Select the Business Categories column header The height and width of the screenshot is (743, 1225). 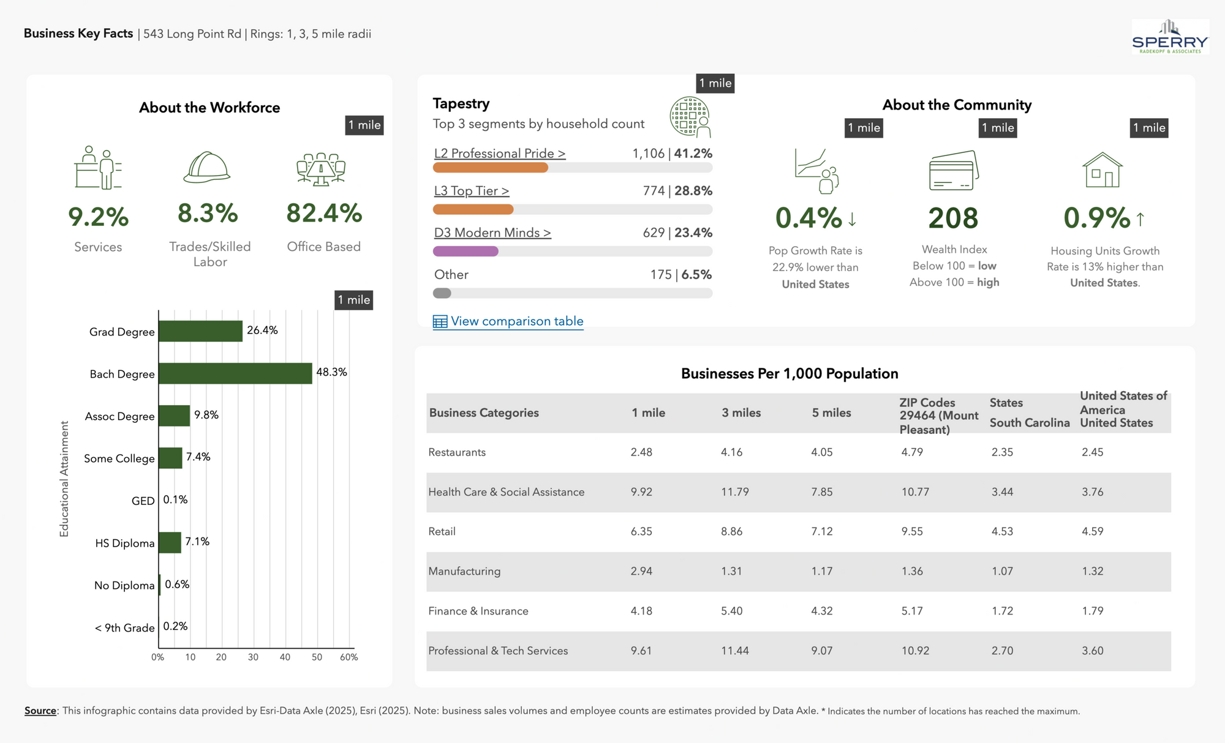pos(484,413)
